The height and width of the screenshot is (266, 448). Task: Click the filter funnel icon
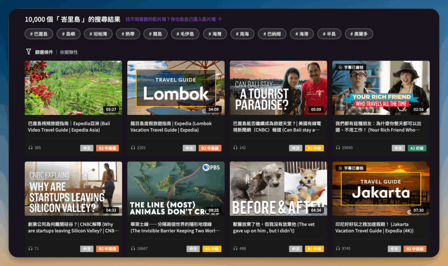pyautogui.click(x=28, y=52)
